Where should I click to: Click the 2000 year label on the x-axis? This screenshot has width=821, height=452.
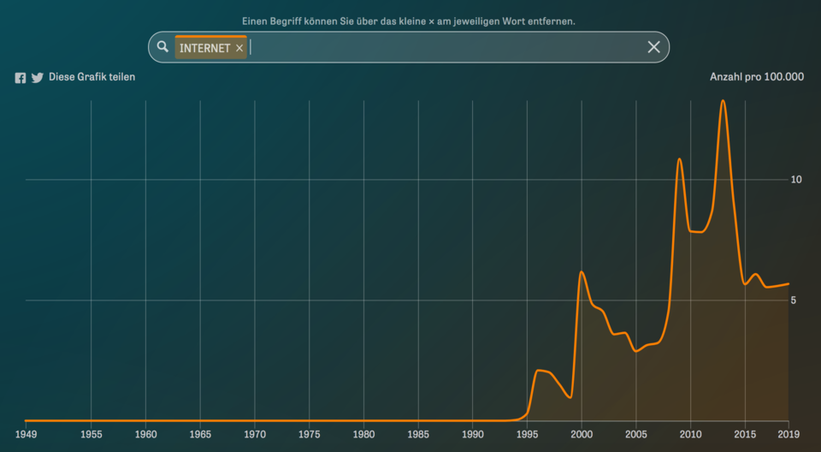point(582,435)
